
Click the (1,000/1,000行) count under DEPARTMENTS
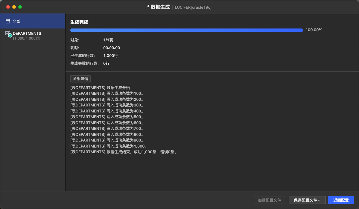pos(27,38)
